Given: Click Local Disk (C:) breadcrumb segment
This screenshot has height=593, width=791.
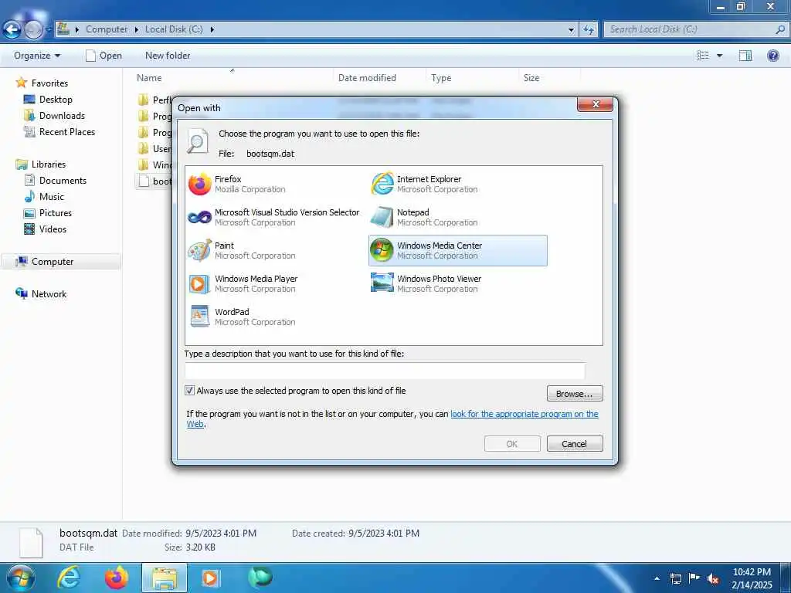Looking at the screenshot, I should pos(174,30).
